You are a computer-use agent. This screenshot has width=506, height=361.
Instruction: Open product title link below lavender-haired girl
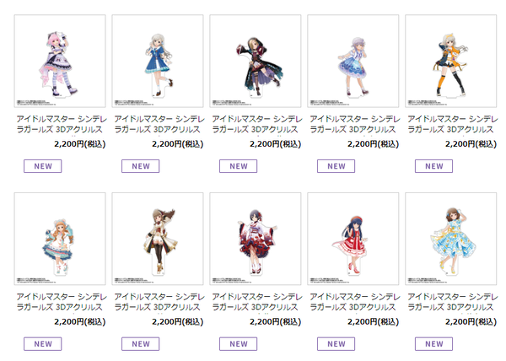pos(355,125)
